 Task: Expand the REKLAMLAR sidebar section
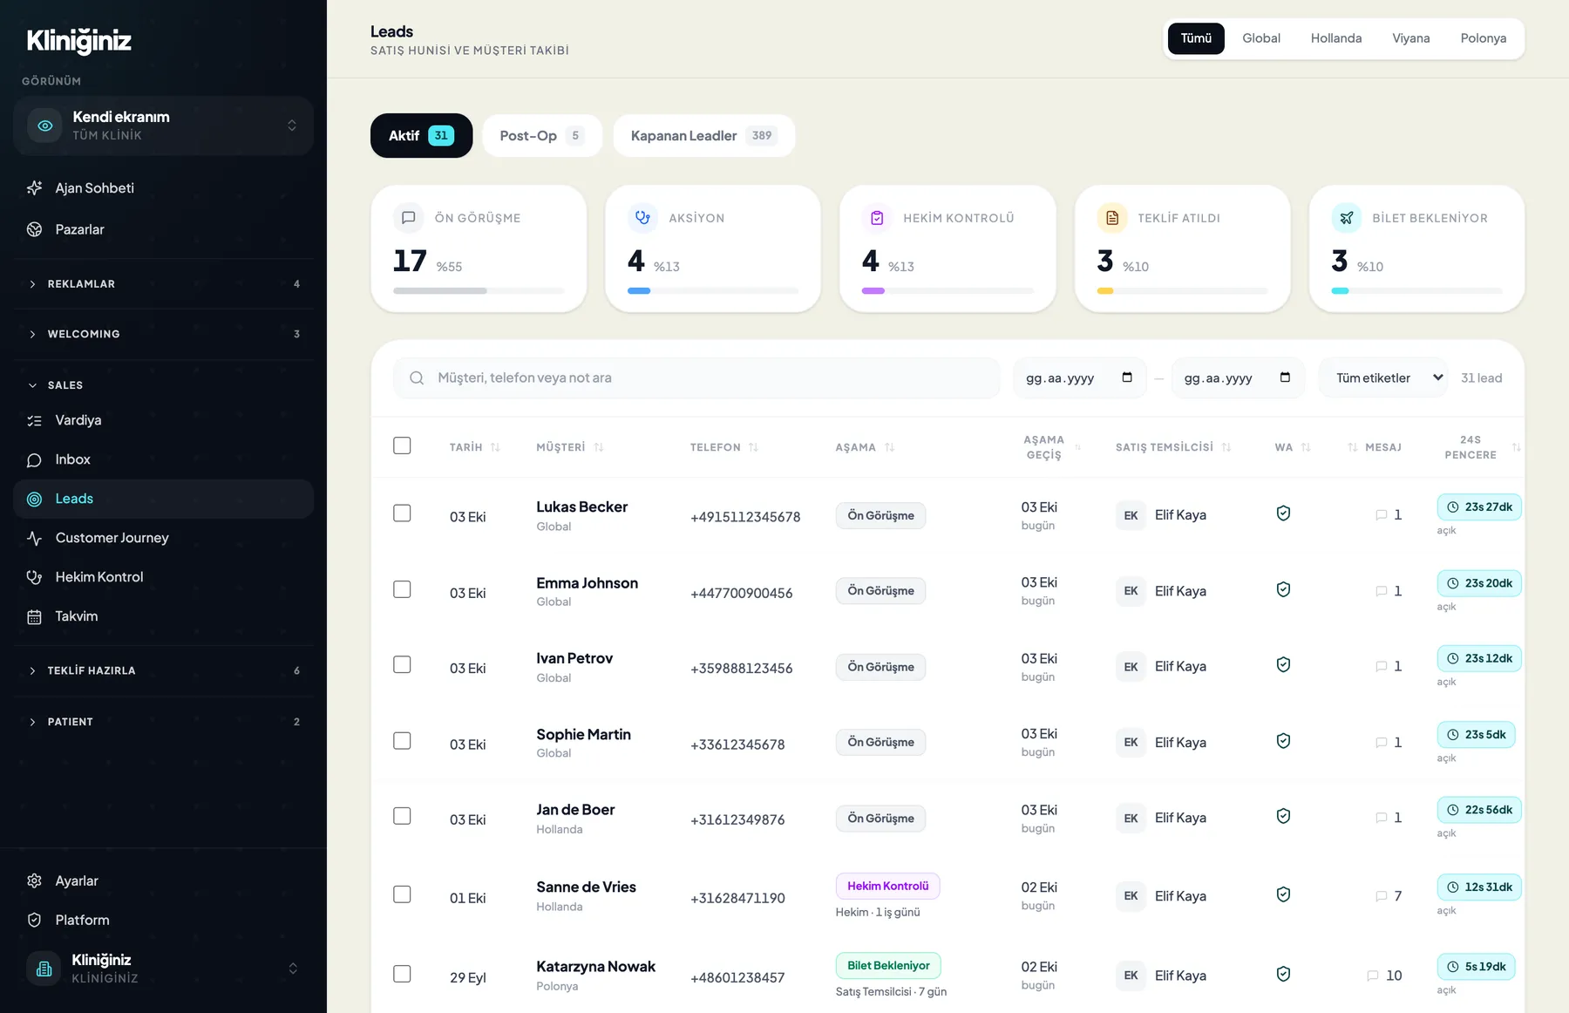coord(163,284)
